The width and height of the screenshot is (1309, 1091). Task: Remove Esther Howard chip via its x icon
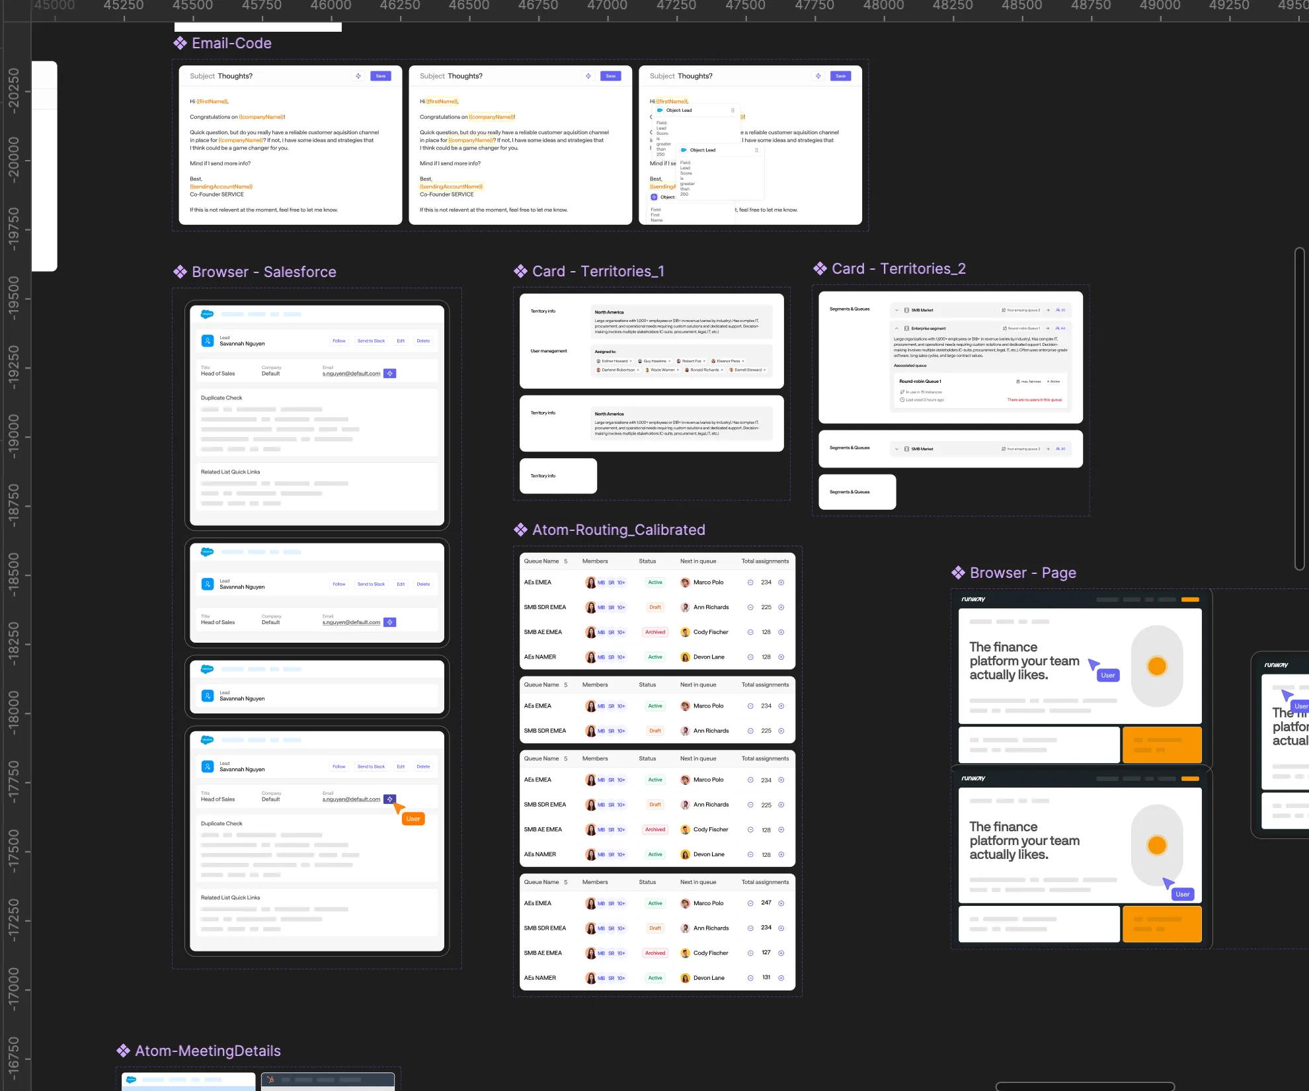[631, 361]
